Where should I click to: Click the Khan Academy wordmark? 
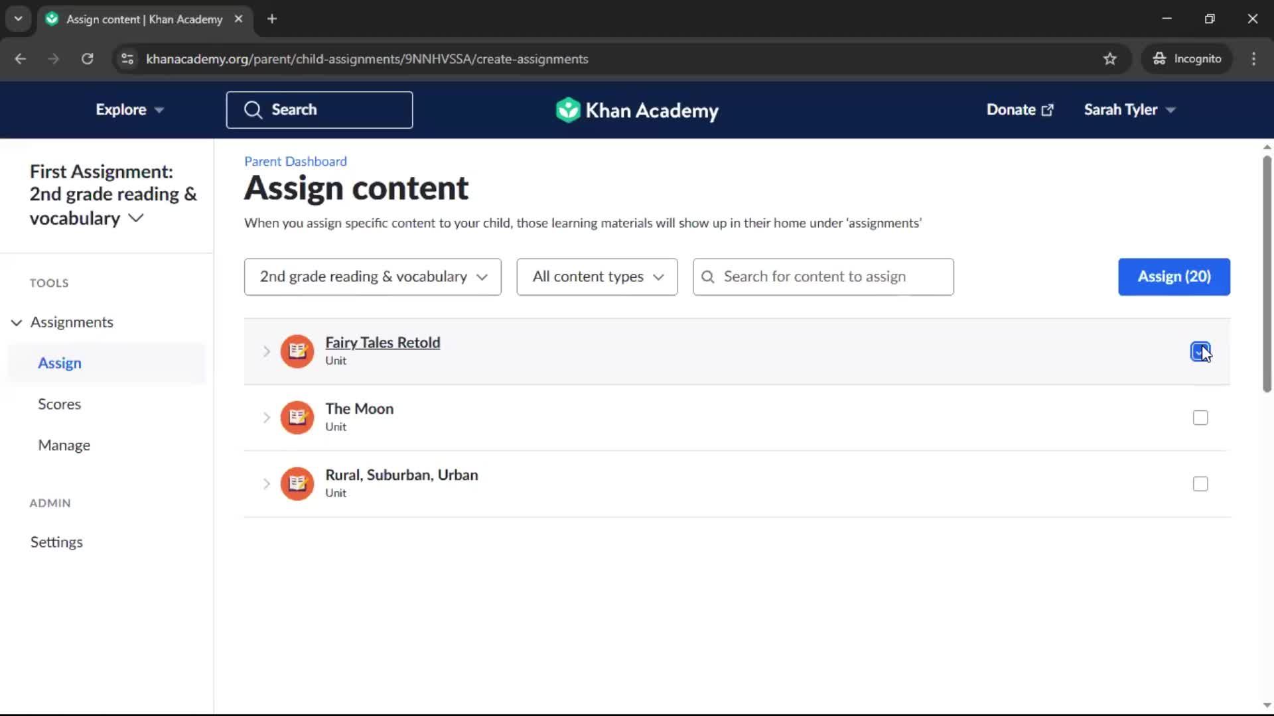click(652, 111)
